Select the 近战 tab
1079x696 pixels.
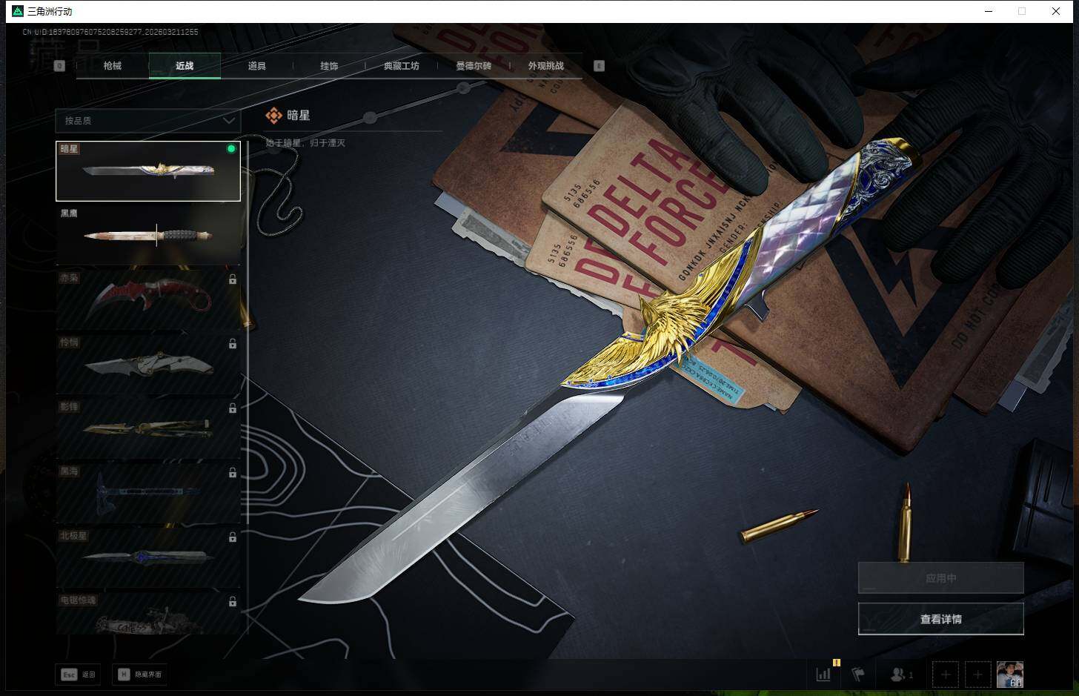pyautogui.click(x=185, y=66)
